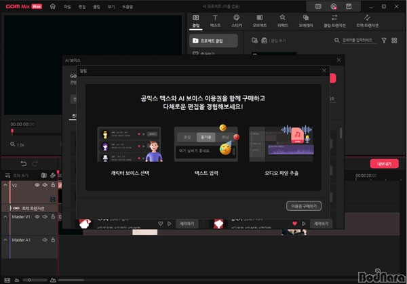Open the 편집 menu
Viewport: 407px width, 284px height.
tap(82, 7)
